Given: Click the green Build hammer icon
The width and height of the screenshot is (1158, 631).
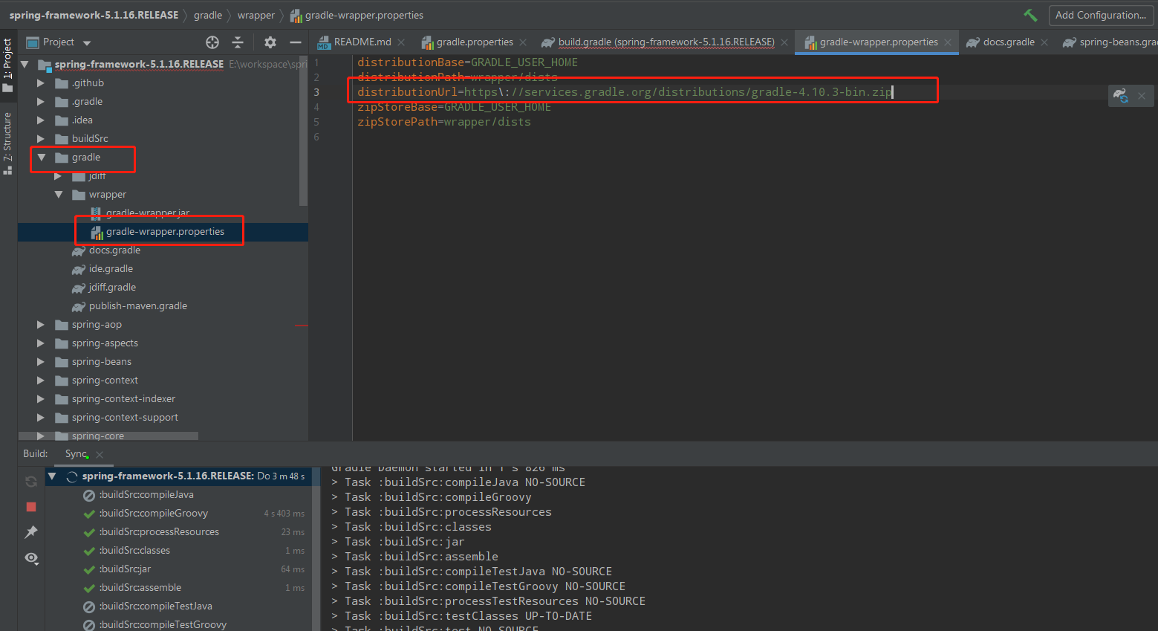Looking at the screenshot, I should (1030, 15).
